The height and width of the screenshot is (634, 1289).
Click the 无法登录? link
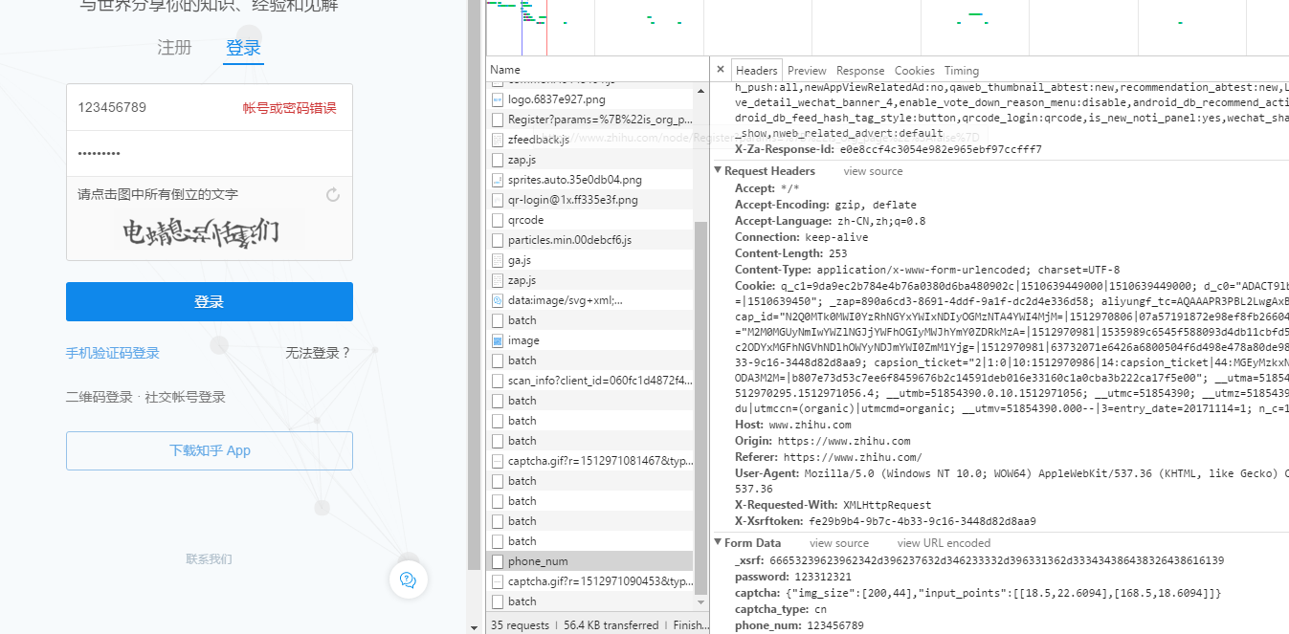(x=319, y=353)
